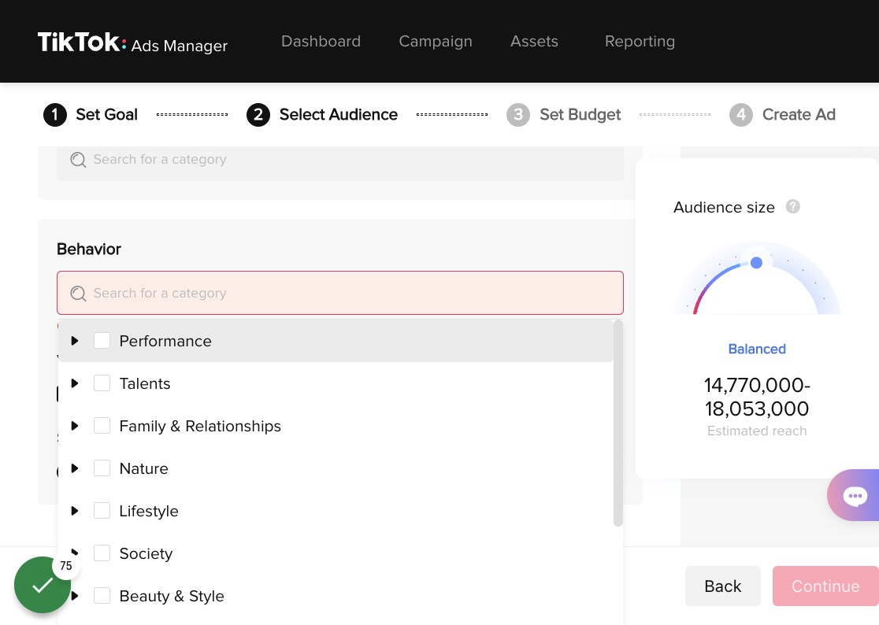Click the Balanced status text

[x=757, y=349]
